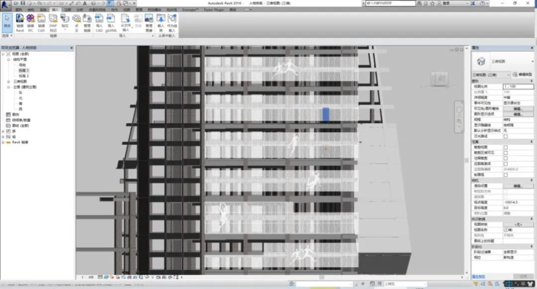Switch to the Structure ribbon tab

[31, 10]
